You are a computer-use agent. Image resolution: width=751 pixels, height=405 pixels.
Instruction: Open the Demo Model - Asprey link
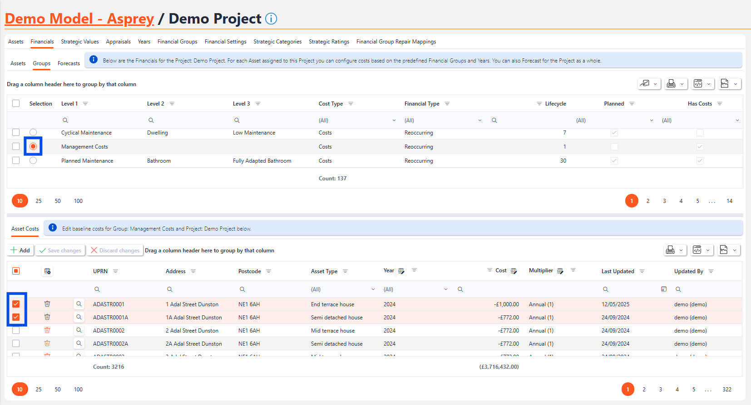click(79, 19)
